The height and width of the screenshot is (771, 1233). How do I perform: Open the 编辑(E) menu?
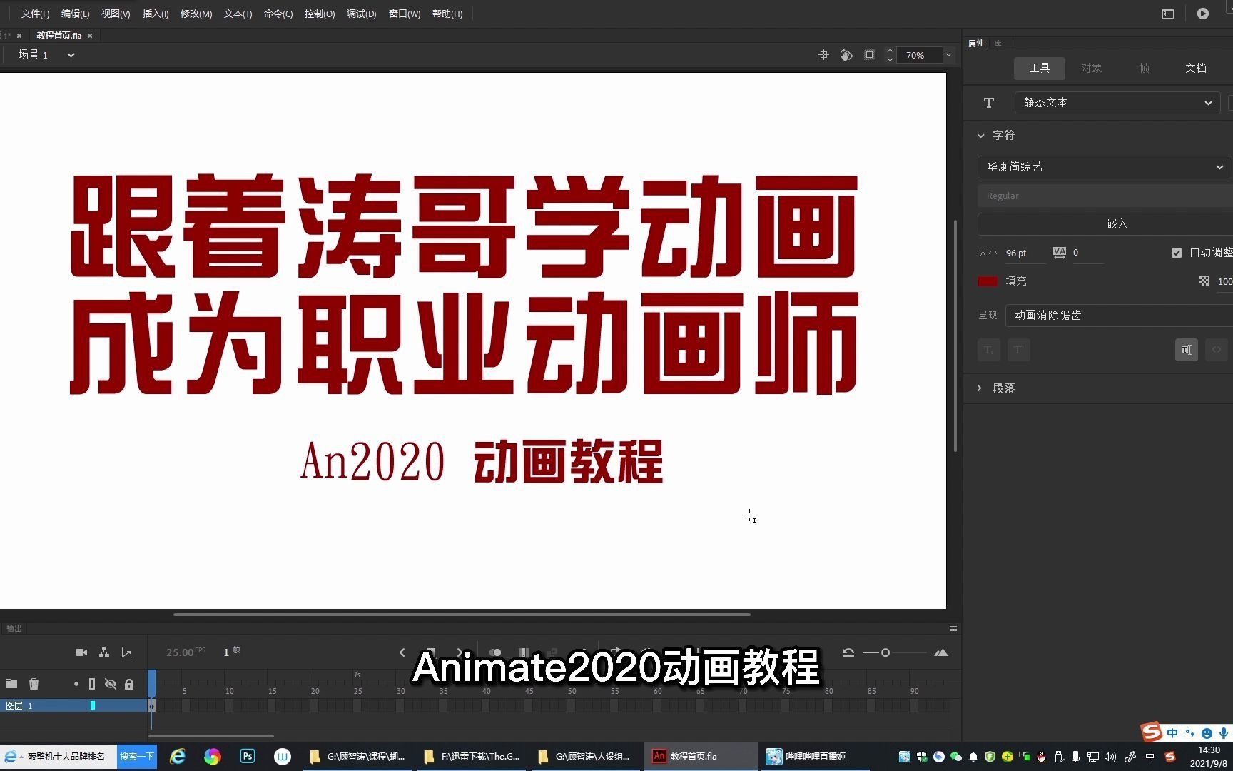tap(75, 14)
